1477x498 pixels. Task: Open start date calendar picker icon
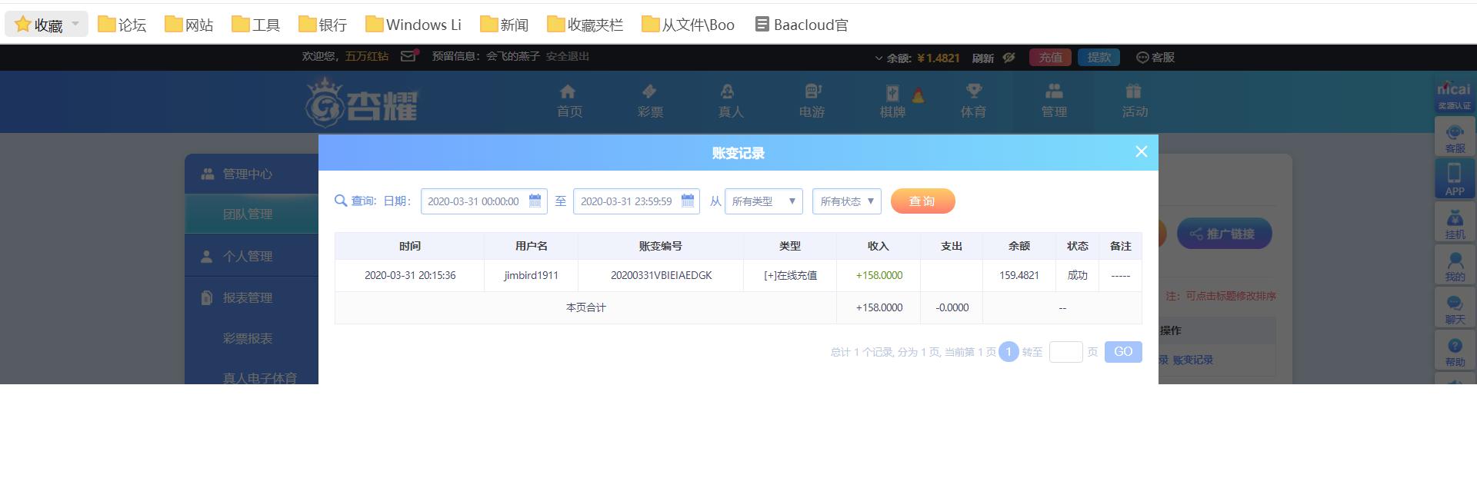pos(535,201)
